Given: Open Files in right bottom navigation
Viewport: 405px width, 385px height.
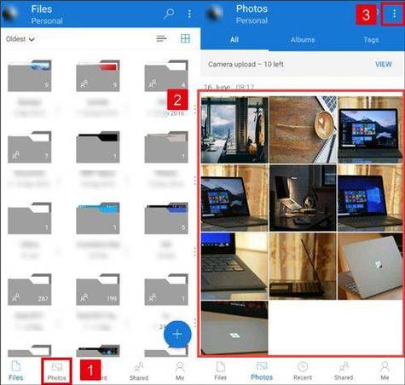Looking at the screenshot, I should (220, 371).
